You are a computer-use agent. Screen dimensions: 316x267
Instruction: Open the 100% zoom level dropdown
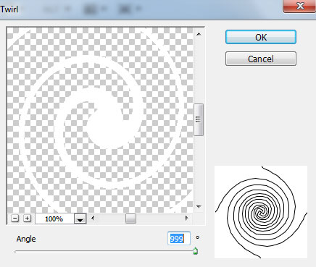(80, 219)
